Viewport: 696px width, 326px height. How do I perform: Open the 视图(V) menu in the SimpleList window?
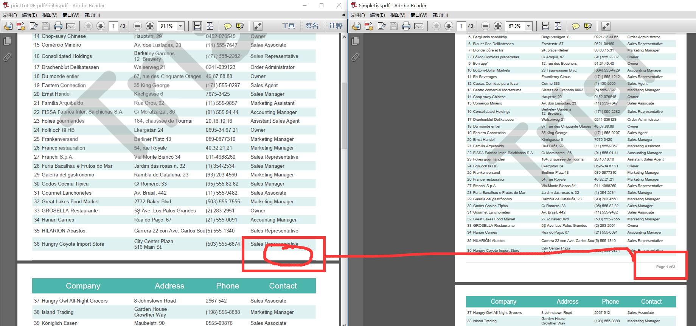click(398, 15)
